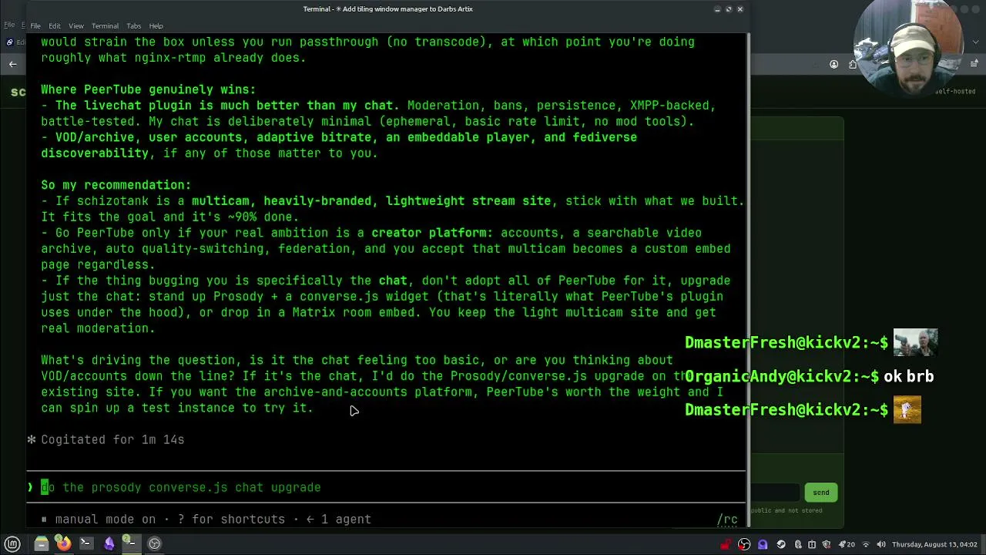This screenshot has height=555, width=986.
Task: Click the "OrganicAndy@kickv2:~$" chat username
Action: click(x=782, y=376)
